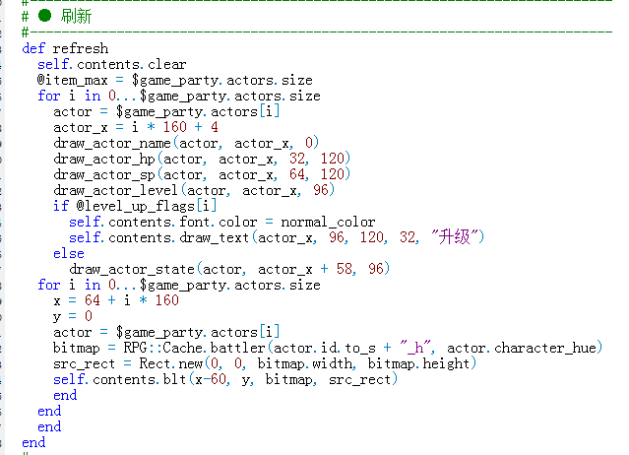The height and width of the screenshot is (455, 629).
Task: Click the comment header '刷新'
Action: (76, 17)
